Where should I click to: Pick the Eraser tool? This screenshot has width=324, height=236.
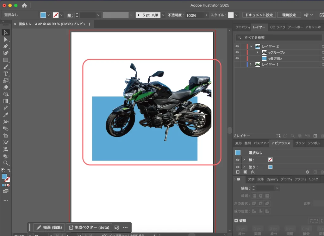pos(6,88)
